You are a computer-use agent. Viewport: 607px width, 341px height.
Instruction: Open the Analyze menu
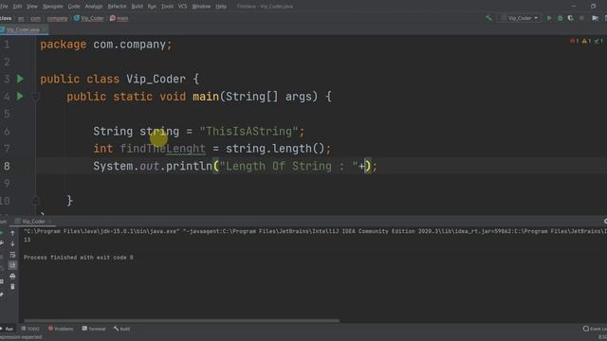click(94, 7)
